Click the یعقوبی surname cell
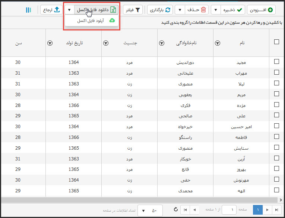This screenshot has width=285, height=218. coord(185,95)
